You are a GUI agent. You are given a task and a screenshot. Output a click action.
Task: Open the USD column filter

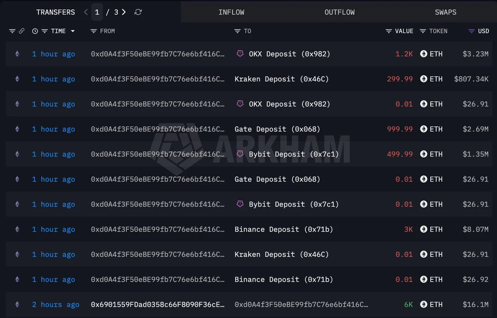coord(471,31)
